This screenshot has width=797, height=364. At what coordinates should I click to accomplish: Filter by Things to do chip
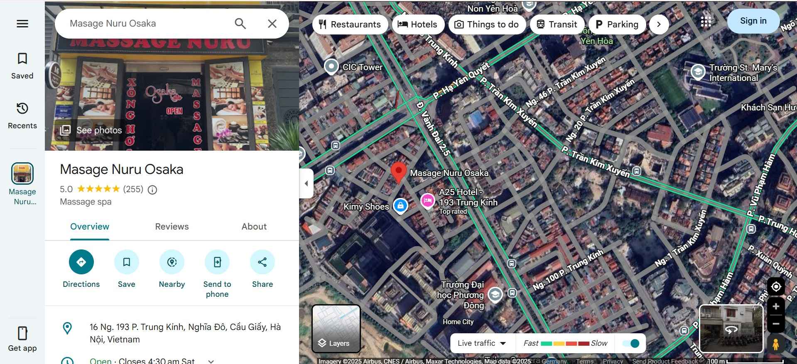tap(487, 24)
